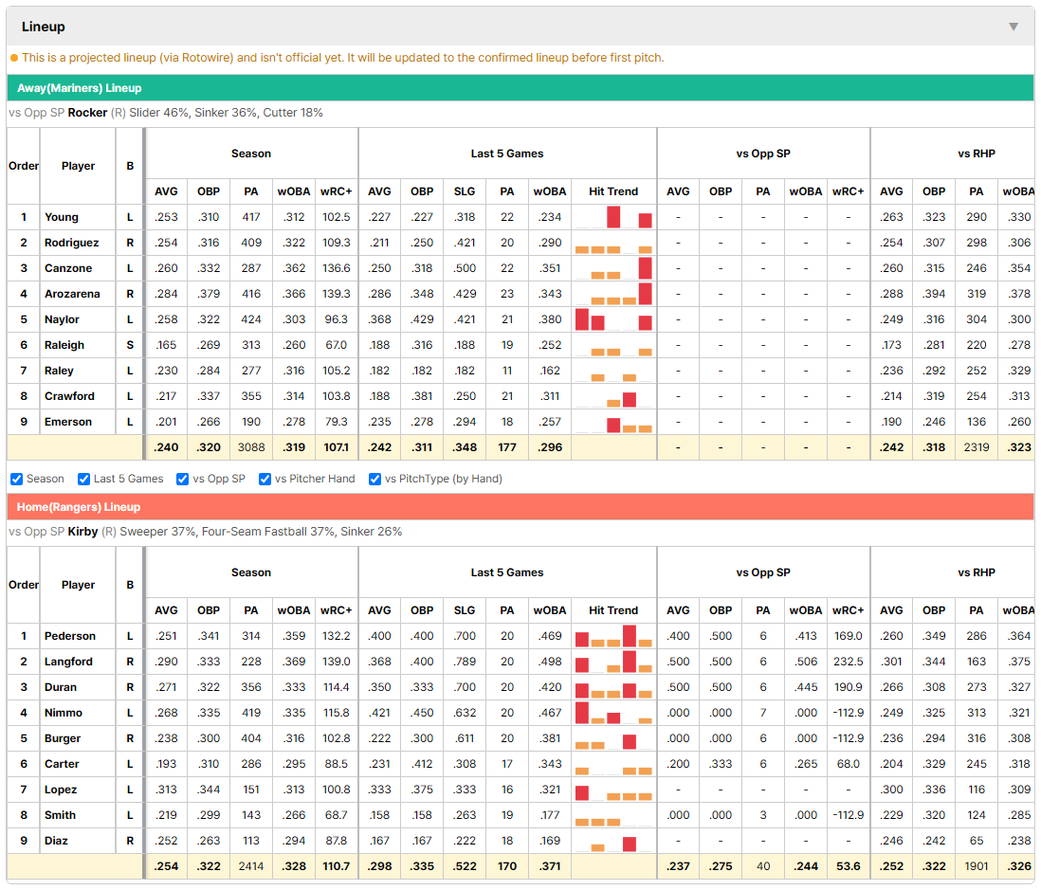Sort Mariners table by season wRC+
Screen dimensions: 1041x890
click(336, 191)
